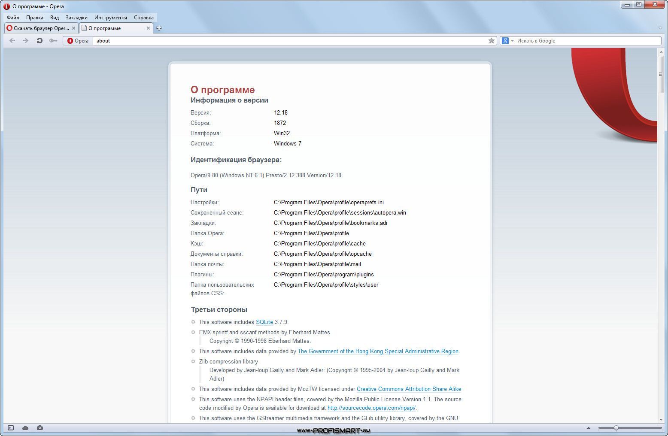
Task: Select the bookmarks.adr path
Action: coord(331,223)
